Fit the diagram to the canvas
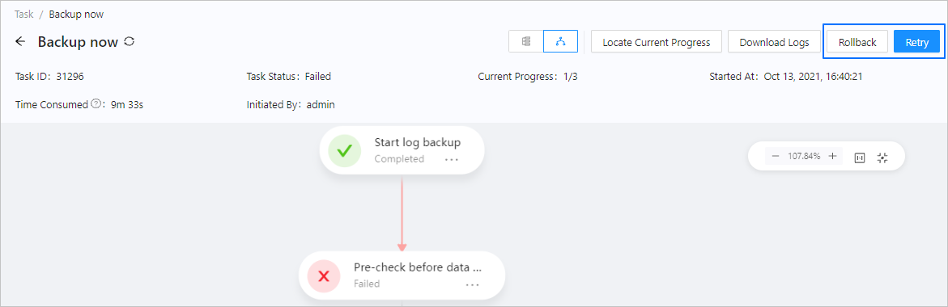 (882, 158)
